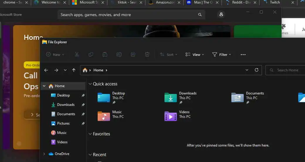The height and width of the screenshot is (162, 305).
Task: Open the Sort dropdown in File Explorer
Action: click(169, 55)
